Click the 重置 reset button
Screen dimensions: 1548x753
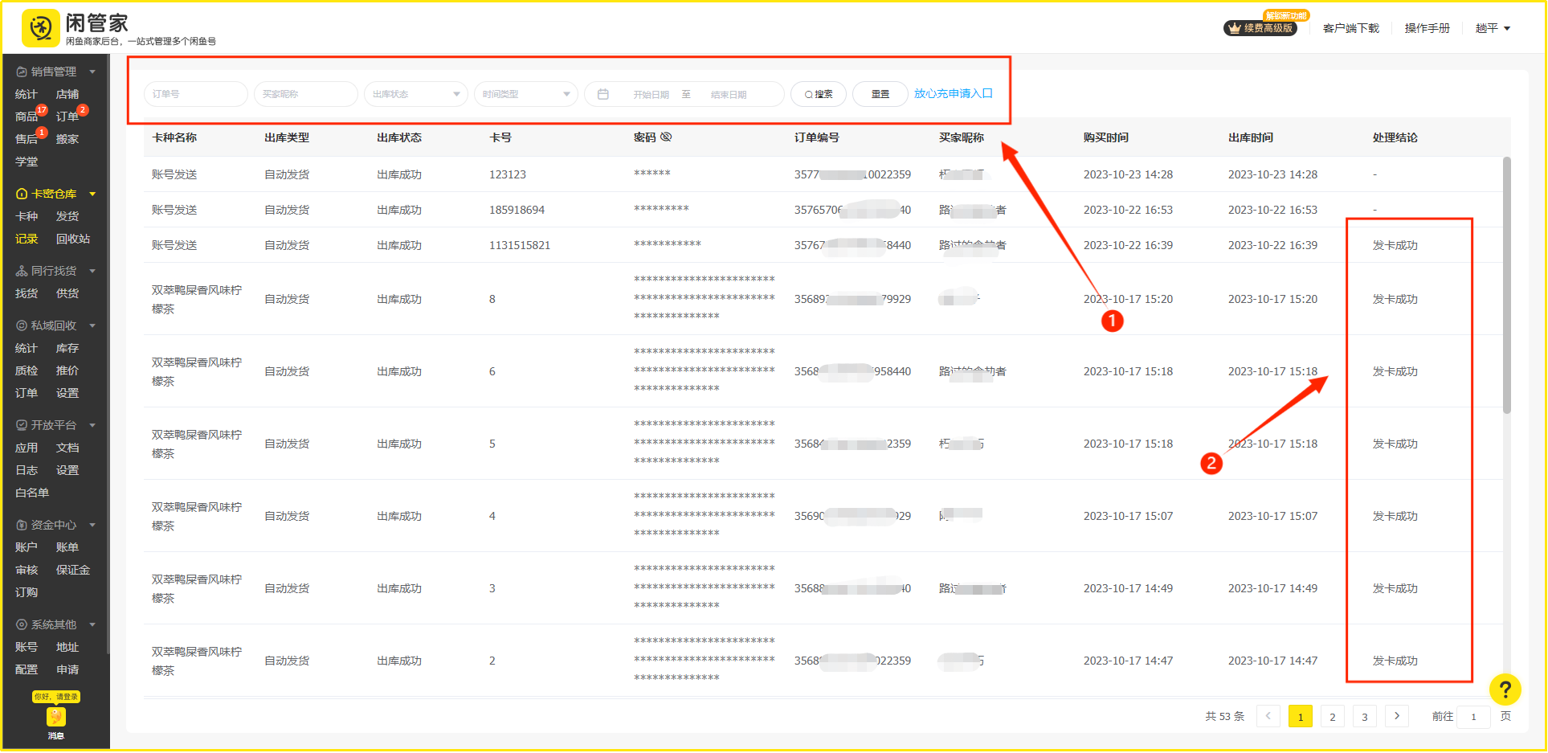coord(880,94)
